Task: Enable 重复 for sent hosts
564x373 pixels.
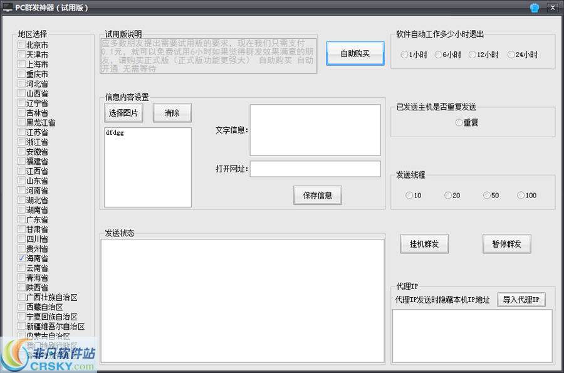Action: point(459,122)
